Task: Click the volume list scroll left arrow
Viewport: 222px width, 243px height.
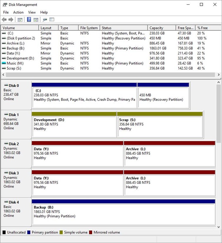Action: point(3,75)
